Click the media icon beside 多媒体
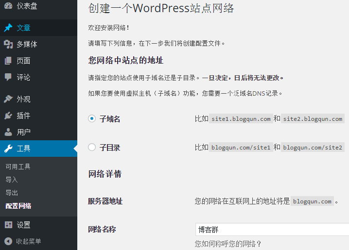The width and height of the screenshot is (349, 250). [x=8, y=44]
